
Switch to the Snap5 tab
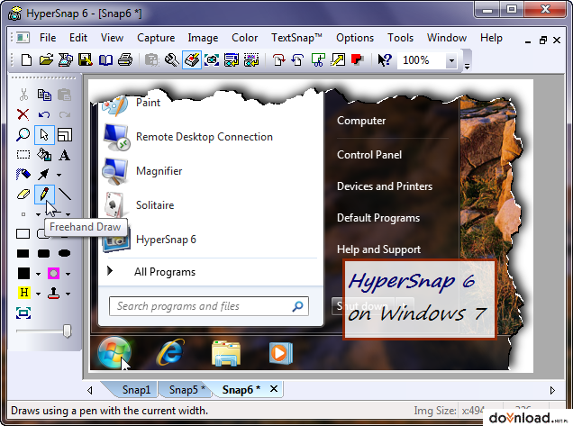(186, 390)
